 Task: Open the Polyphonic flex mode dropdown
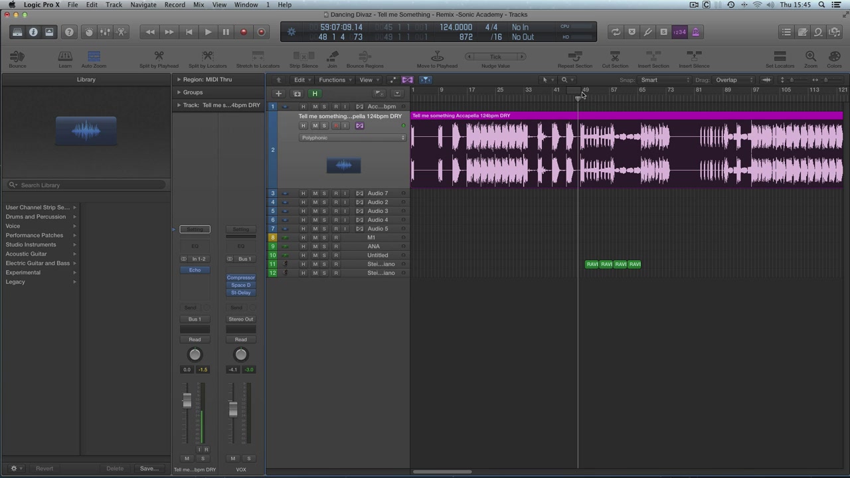[352, 137]
